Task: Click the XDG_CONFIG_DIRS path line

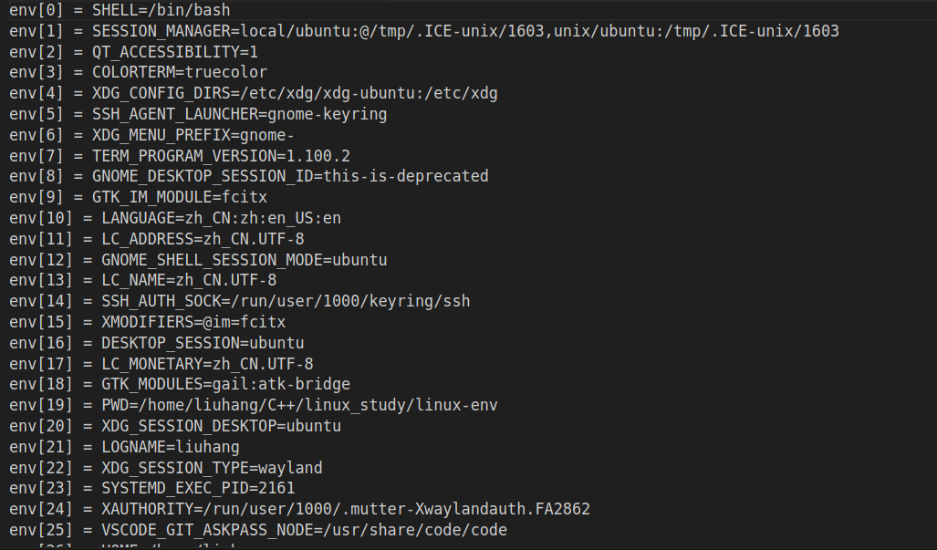Action: click(254, 93)
